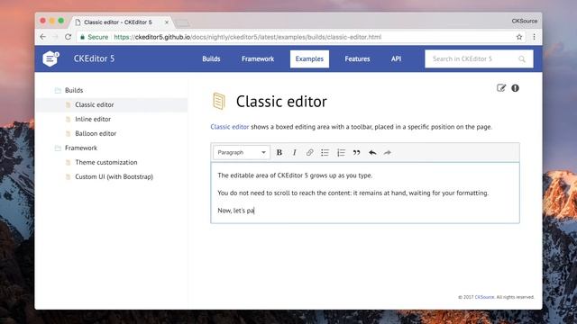The width and height of the screenshot is (577, 324).
Task: Click the Secure padlock icon
Action: (x=82, y=37)
